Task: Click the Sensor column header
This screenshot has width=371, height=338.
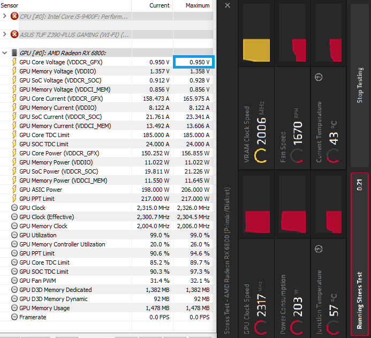Action: pos(10,5)
